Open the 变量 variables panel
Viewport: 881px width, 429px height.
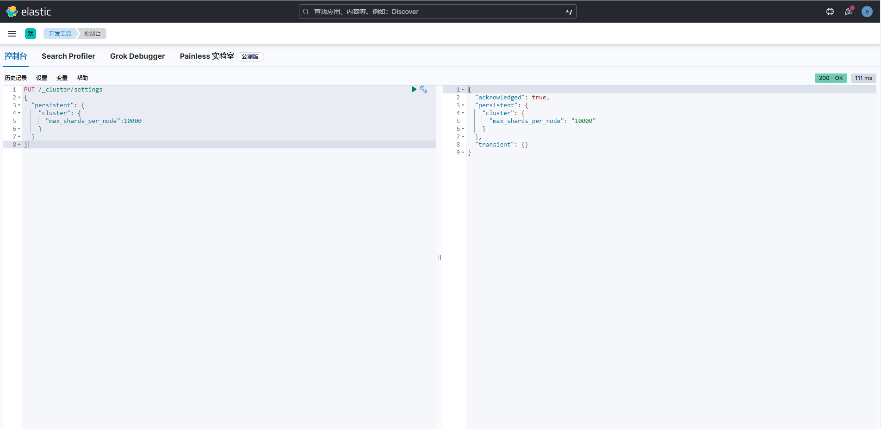point(62,78)
